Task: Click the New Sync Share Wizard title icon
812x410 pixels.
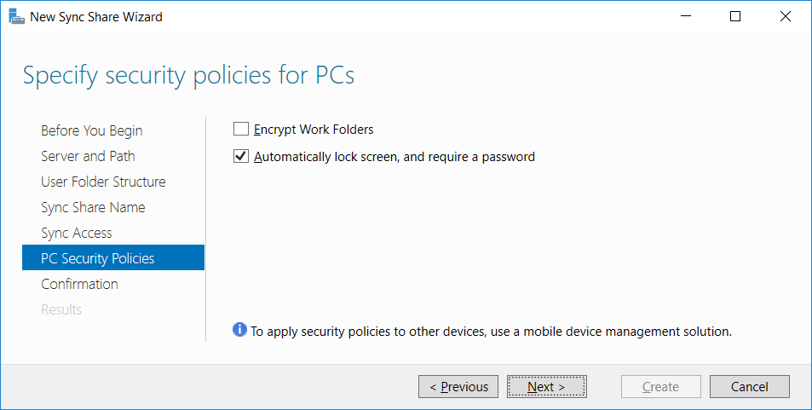Action: click(x=16, y=16)
